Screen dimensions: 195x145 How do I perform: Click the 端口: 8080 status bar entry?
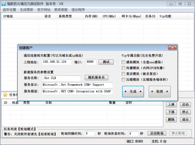(x=135, y=141)
